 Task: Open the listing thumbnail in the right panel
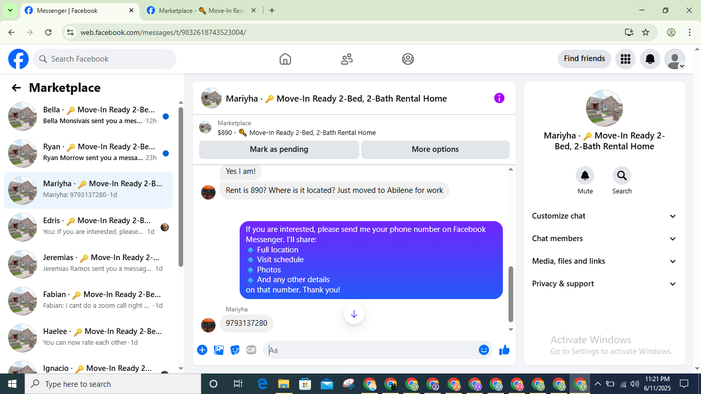click(x=605, y=108)
